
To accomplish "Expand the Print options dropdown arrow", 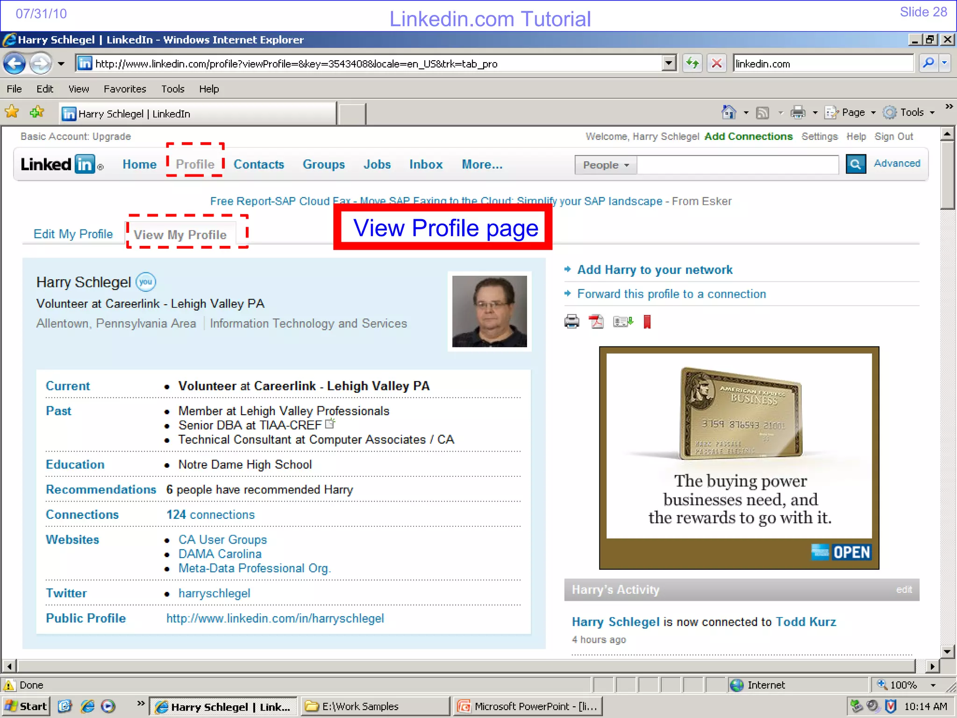I will coord(815,113).
